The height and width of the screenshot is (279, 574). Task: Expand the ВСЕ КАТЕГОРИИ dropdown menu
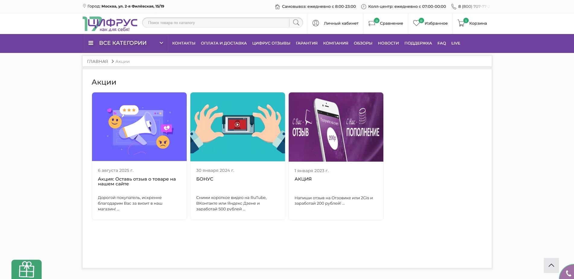point(126,43)
